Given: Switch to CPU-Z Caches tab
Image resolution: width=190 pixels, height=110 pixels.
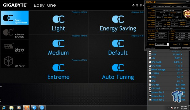Looking at the screenshot, I should (x=154, y=6).
